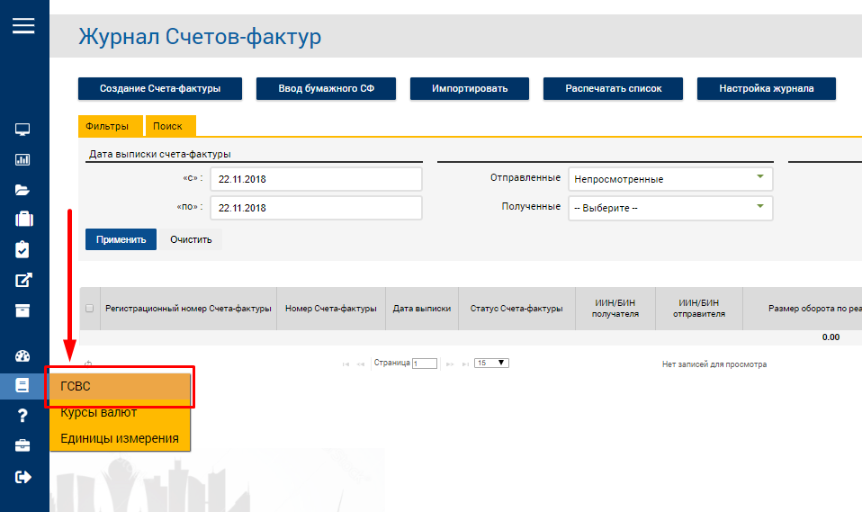Click the Применить button
Screen dimensions: 862x512
tap(121, 239)
